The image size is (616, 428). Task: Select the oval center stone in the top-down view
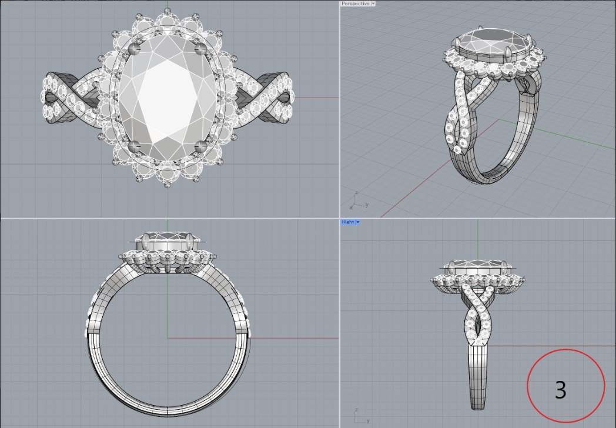[168, 98]
